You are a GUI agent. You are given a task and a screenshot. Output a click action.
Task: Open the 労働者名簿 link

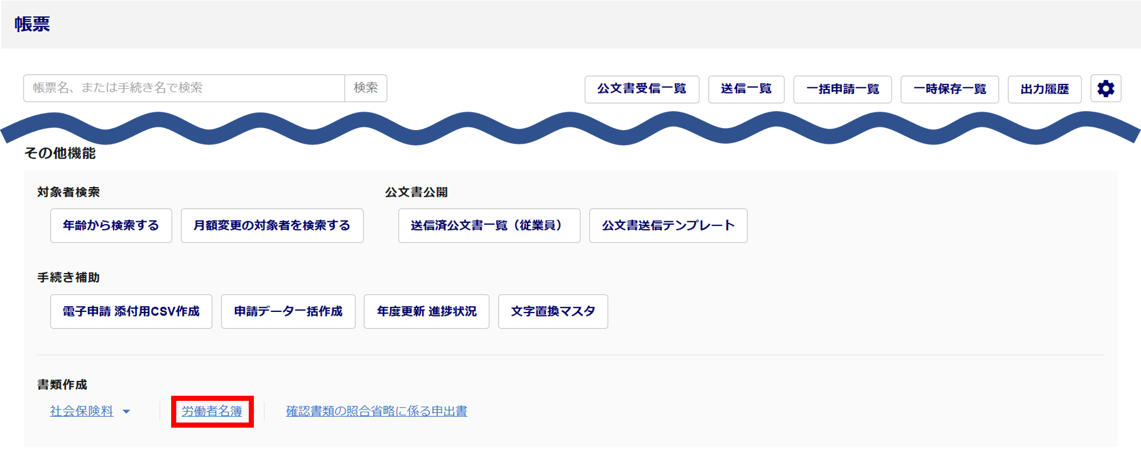(x=212, y=411)
